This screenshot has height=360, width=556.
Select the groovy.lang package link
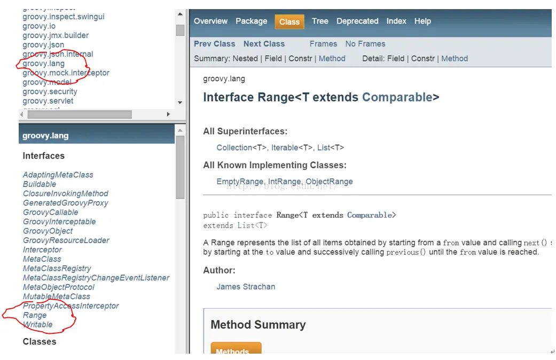point(43,64)
